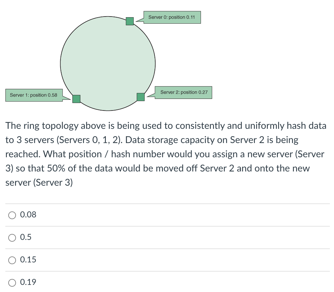Image resolution: width=334 pixels, height=292 pixels.
Task: Select the Server 2 node marker
Action: click(141, 97)
